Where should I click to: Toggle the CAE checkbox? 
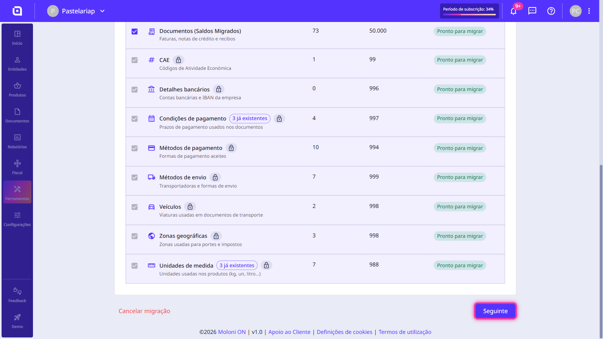coord(135,60)
